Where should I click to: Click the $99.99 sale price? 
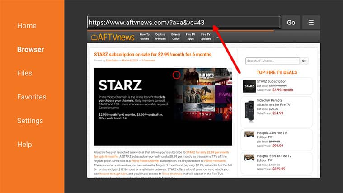[x=277, y=146]
